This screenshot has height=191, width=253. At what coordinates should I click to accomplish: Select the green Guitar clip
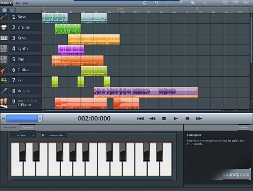(94, 71)
